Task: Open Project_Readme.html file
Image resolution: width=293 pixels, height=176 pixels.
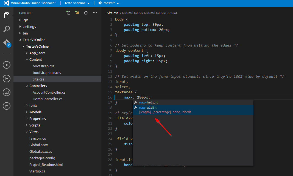Action: (46, 165)
